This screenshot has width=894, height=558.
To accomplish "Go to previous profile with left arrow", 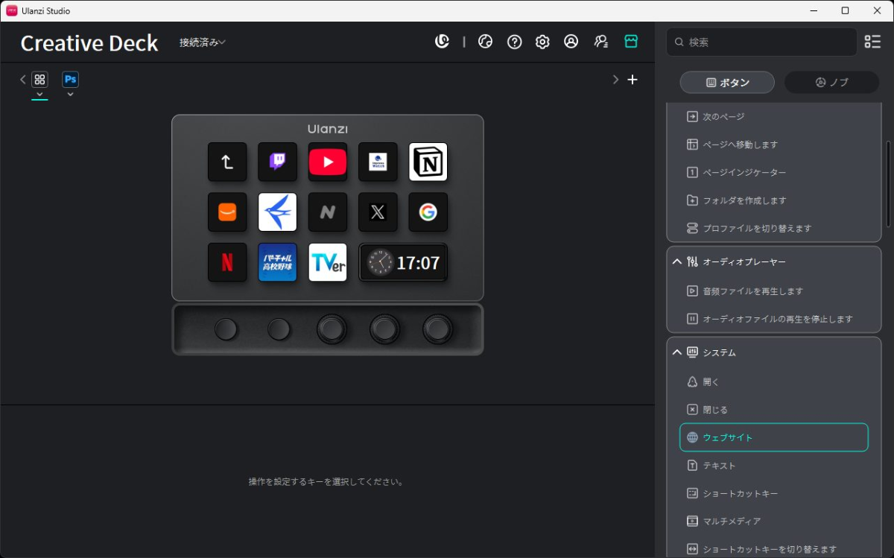I will click(22, 79).
